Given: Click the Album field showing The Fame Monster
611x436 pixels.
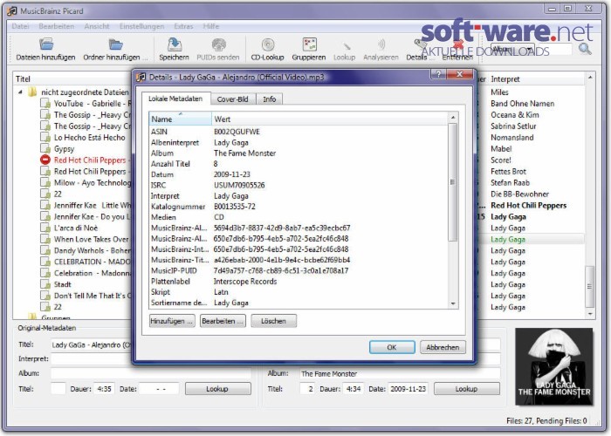Looking at the screenshot, I should click(x=400, y=374).
